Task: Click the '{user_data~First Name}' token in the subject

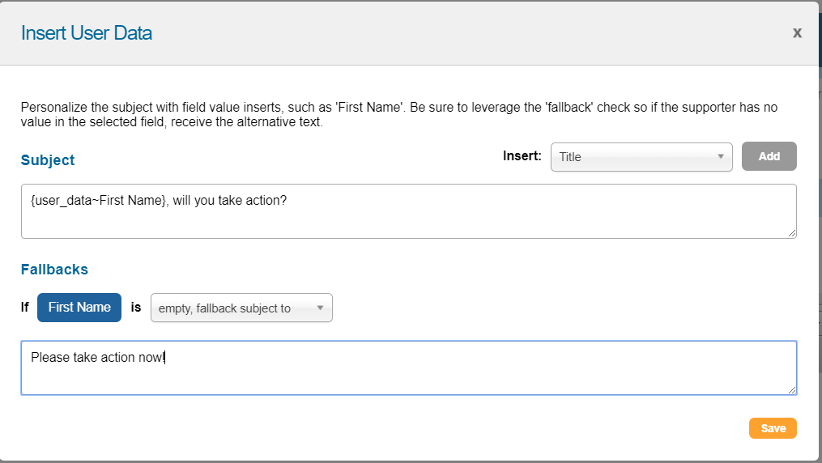Action: pos(93,200)
